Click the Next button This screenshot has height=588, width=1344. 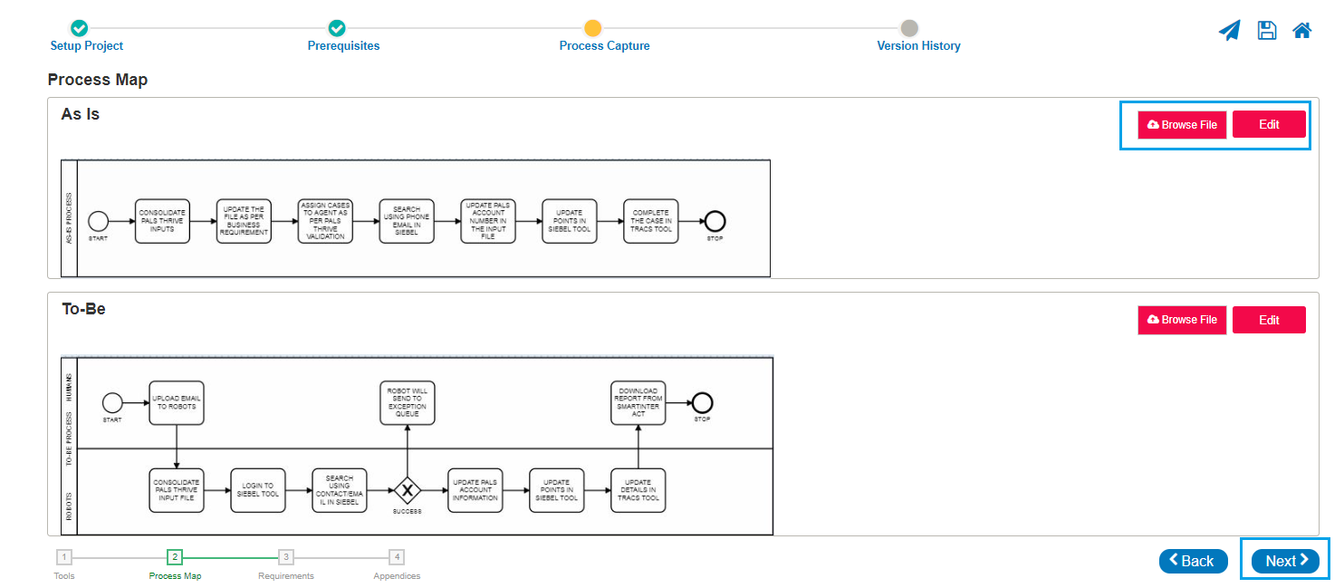1284,560
